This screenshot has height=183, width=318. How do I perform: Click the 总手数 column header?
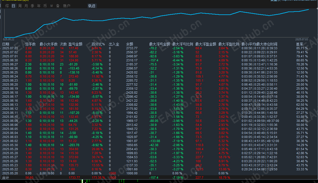(31, 44)
